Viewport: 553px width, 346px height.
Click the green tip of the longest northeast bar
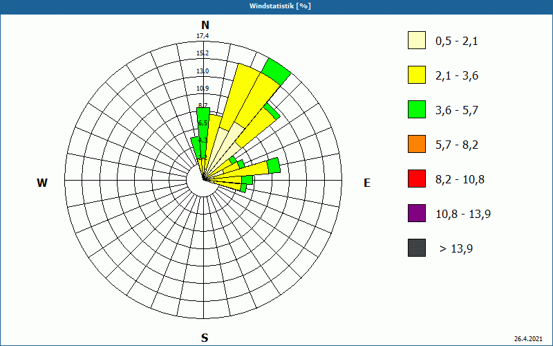tap(276, 72)
